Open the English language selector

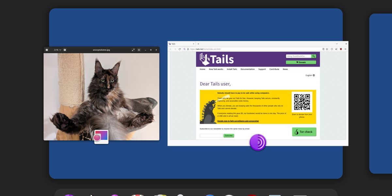coord(310,75)
